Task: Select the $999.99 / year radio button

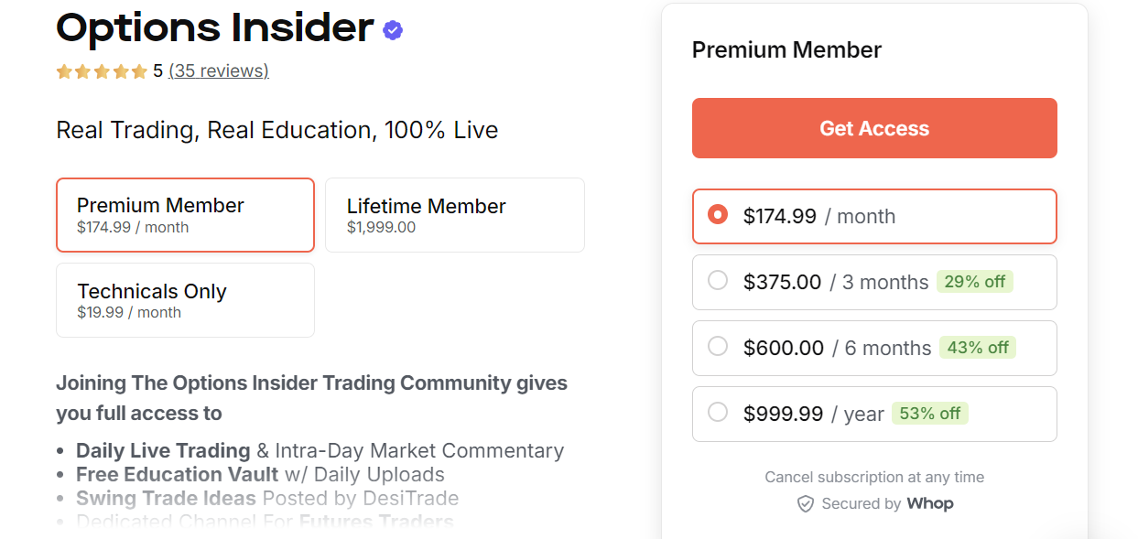Action: click(718, 413)
